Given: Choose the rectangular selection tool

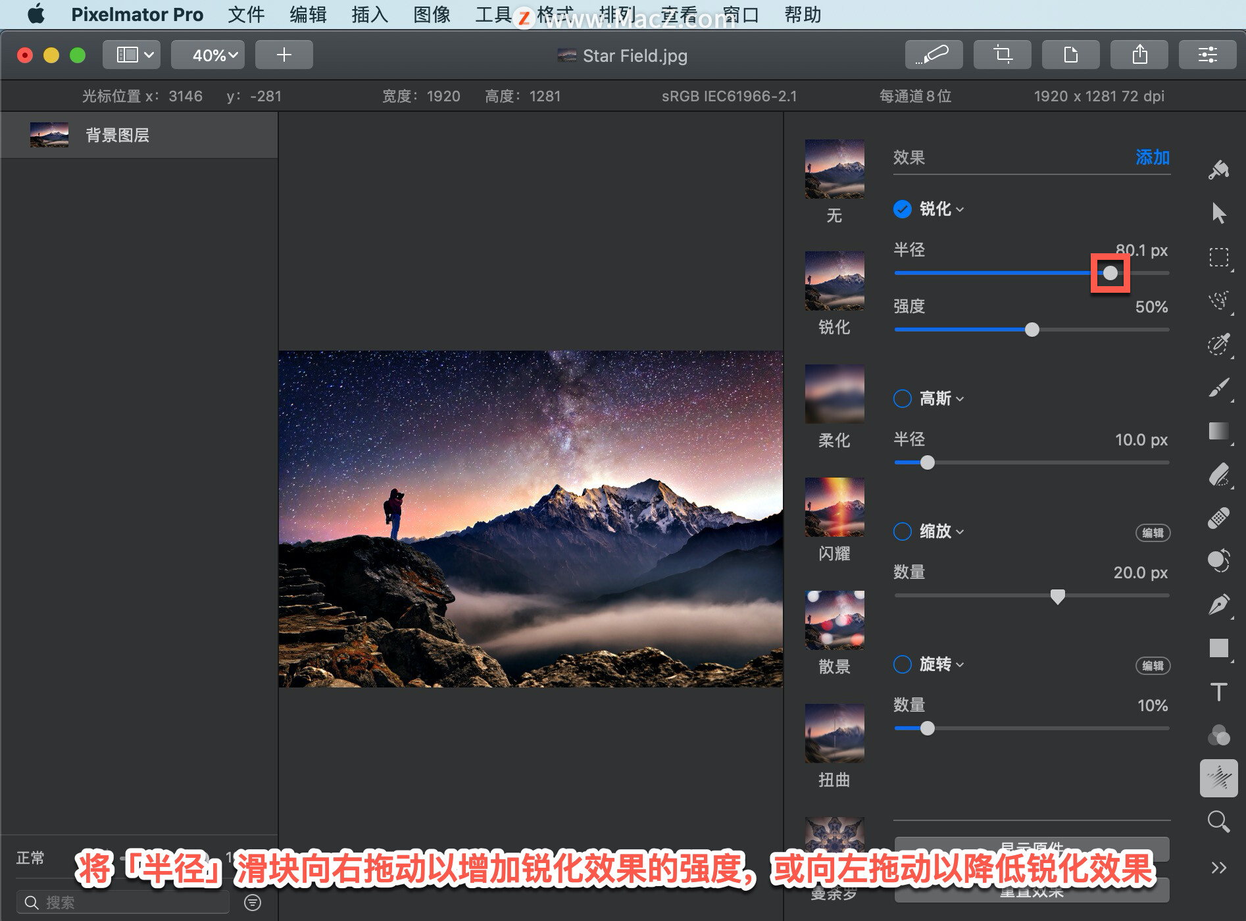Looking at the screenshot, I should coord(1218,257).
